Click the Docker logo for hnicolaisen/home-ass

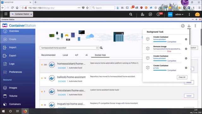coord(52,92)
